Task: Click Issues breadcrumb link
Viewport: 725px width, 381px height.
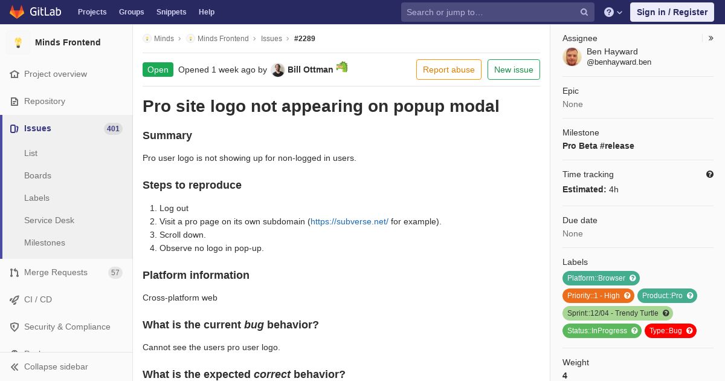Action: coord(271,39)
